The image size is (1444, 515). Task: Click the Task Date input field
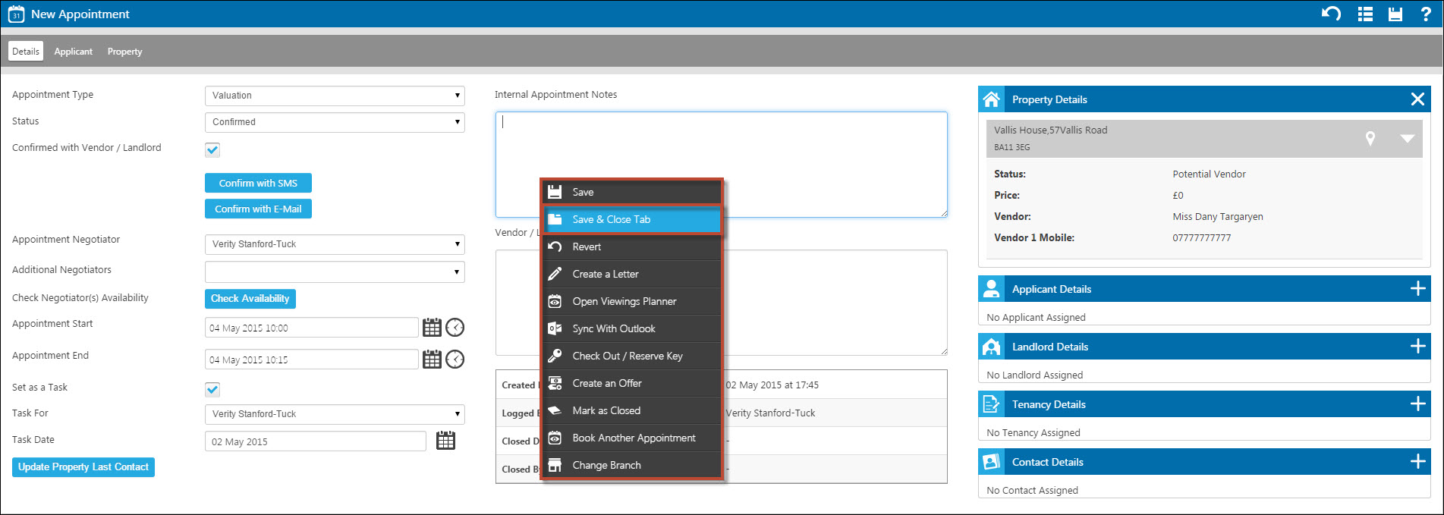click(316, 441)
